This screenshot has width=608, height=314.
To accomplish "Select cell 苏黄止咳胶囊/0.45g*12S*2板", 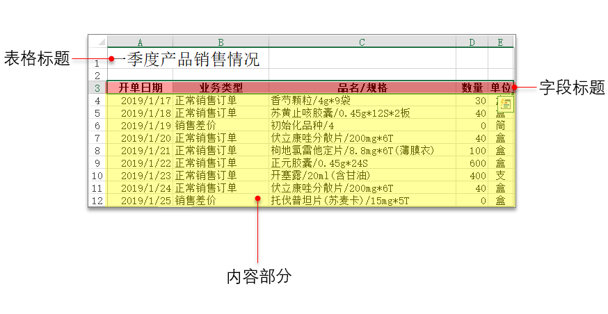I will click(x=362, y=113).
